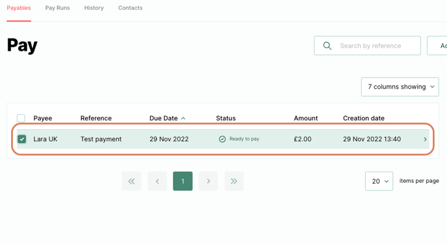
Task: Click the 29 Nov 2022 13:40 creation date
Action: tap(372, 139)
